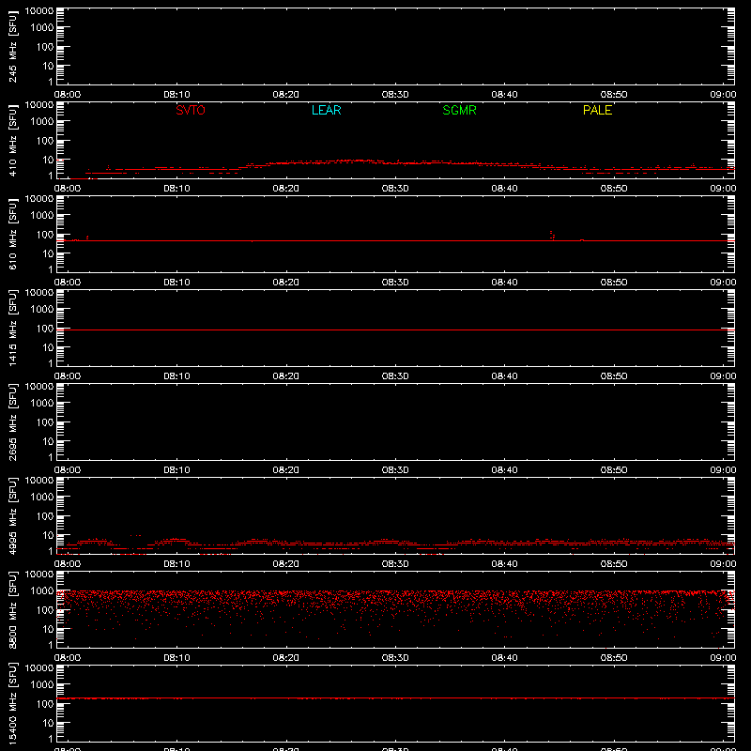This screenshot has width=751, height=751.
Task: Click 08:30 time label under 245 MHz panel
Action: point(395,95)
